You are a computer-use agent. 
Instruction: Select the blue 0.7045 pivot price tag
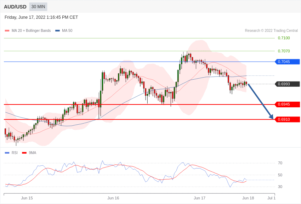pyautogui.click(x=287, y=62)
